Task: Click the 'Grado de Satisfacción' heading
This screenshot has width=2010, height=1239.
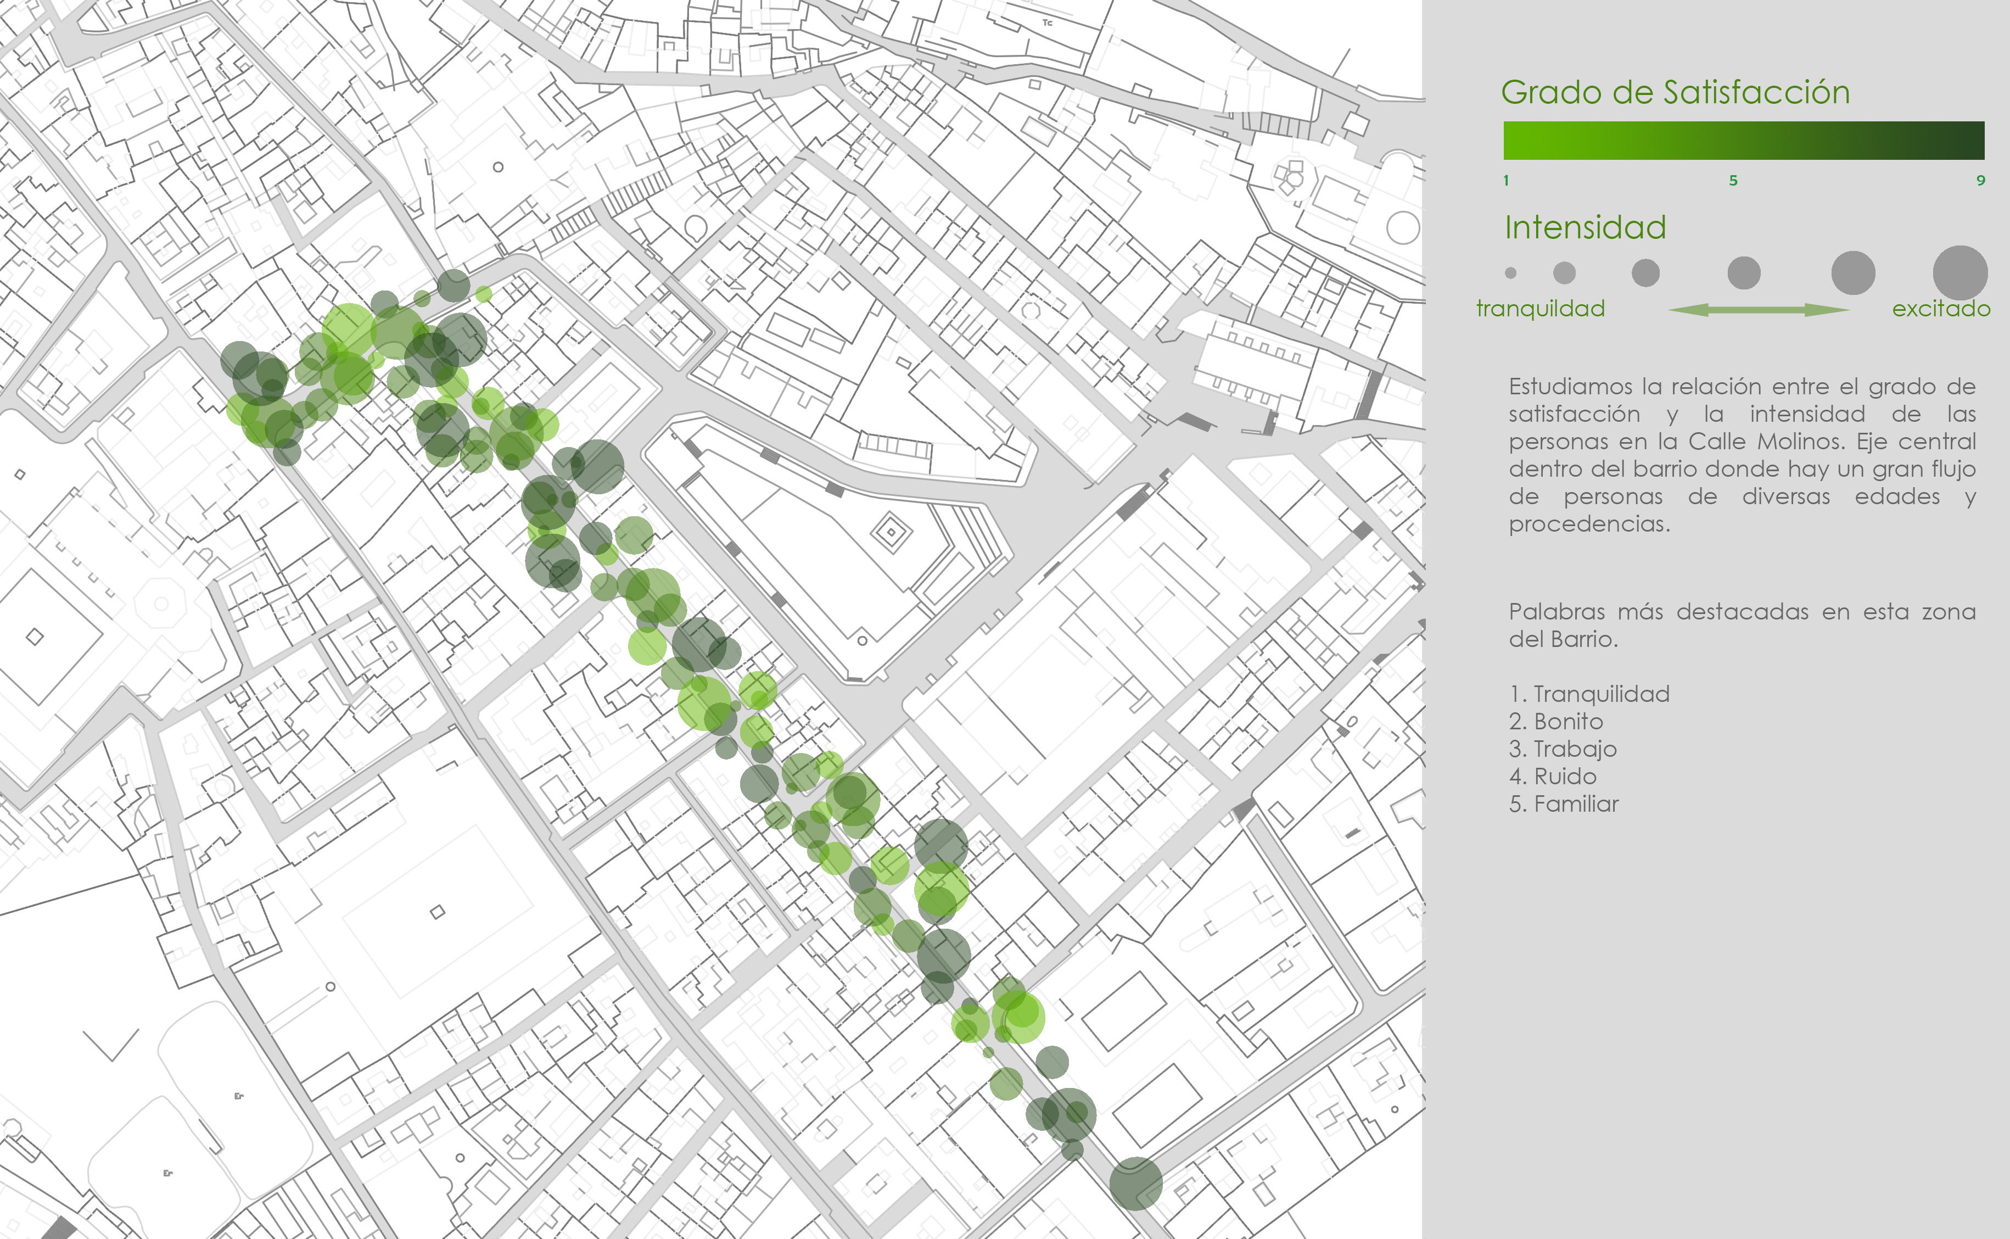Action: 1675,93
